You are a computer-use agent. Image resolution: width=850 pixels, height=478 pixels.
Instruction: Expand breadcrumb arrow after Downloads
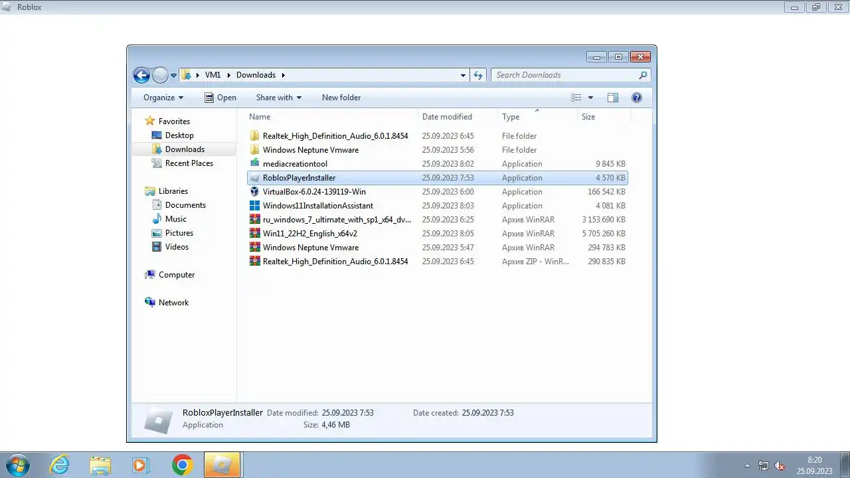pos(283,75)
